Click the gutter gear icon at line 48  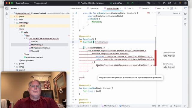76,100
